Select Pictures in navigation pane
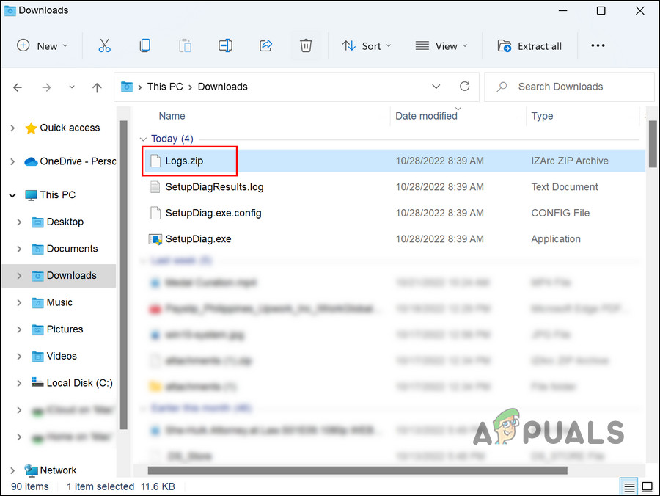The height and width of the screenshot is (496, 660). 65,329
